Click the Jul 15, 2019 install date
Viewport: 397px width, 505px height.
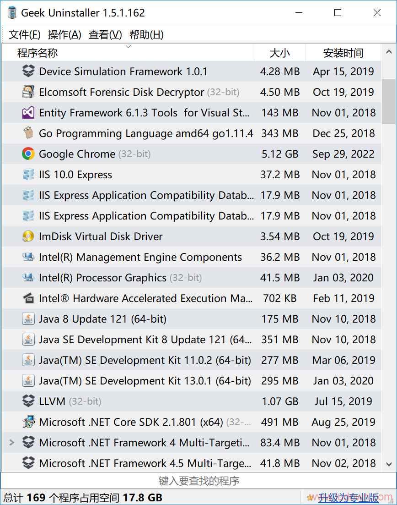(x=343, y=401)
